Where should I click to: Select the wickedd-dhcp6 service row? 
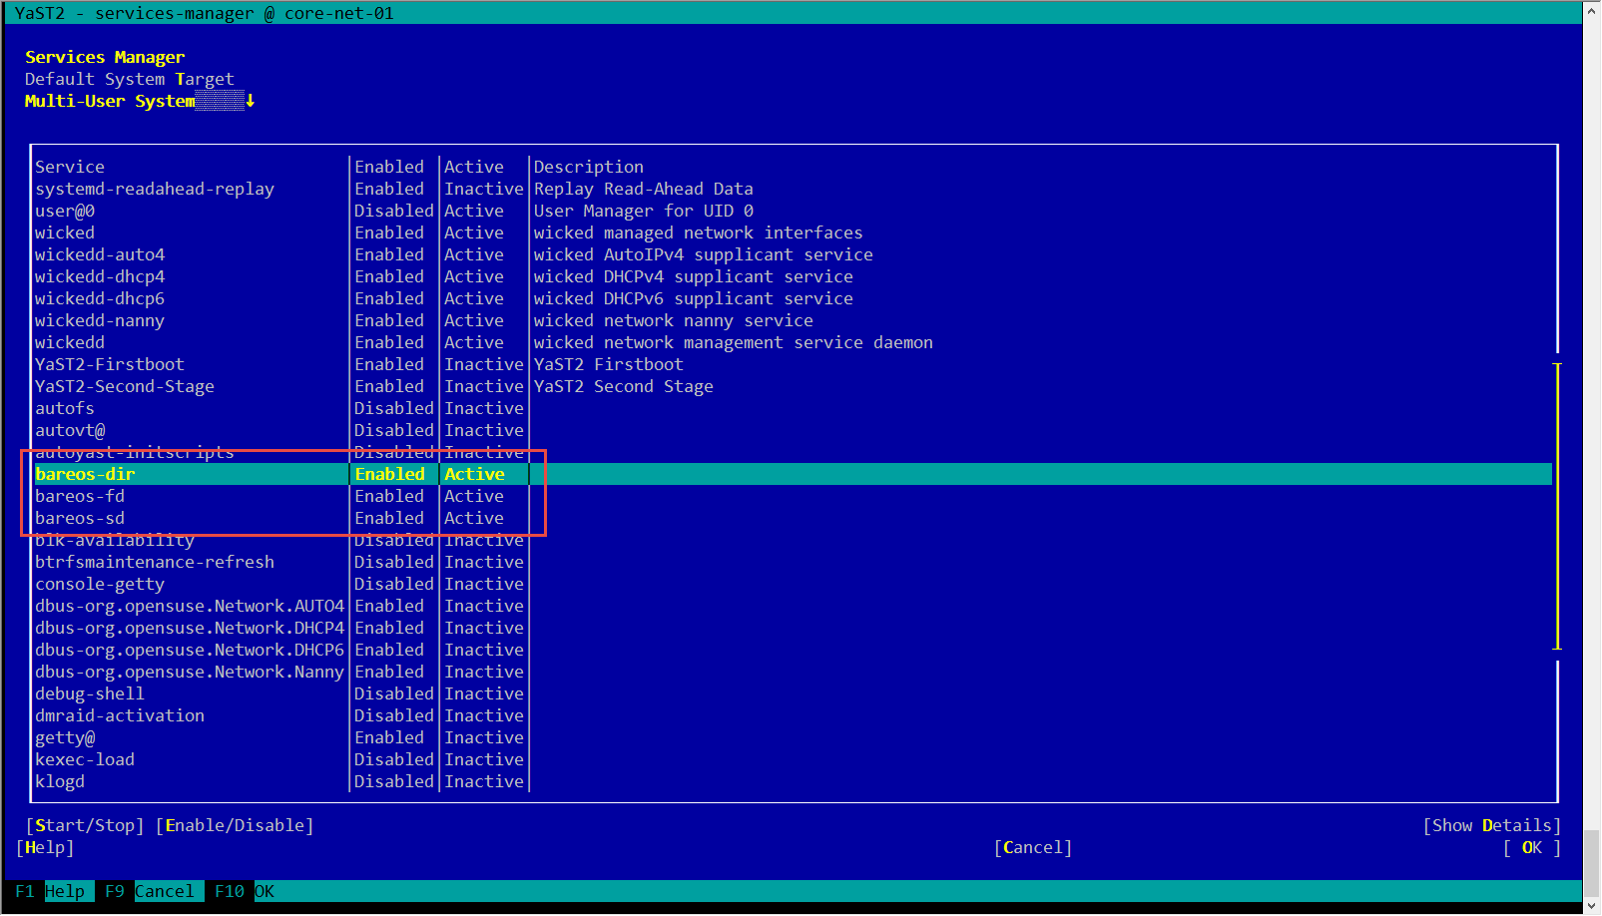[x=794, y=298]
